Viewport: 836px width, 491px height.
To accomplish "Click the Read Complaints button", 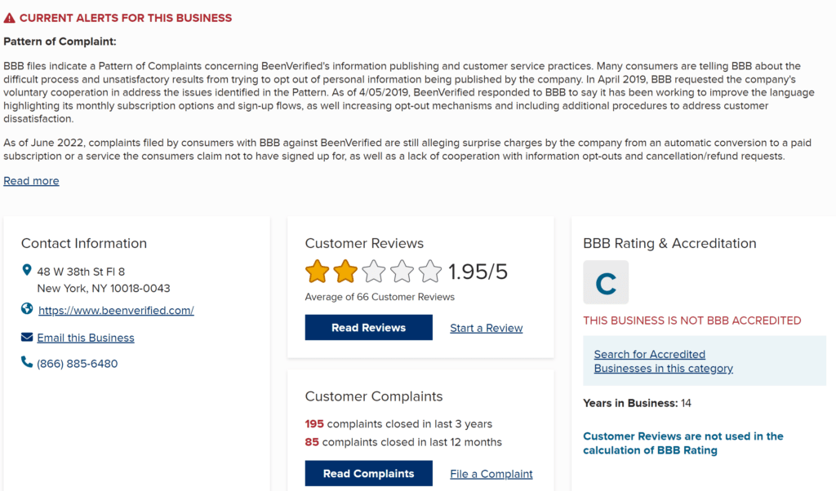I will pos(368,473).
